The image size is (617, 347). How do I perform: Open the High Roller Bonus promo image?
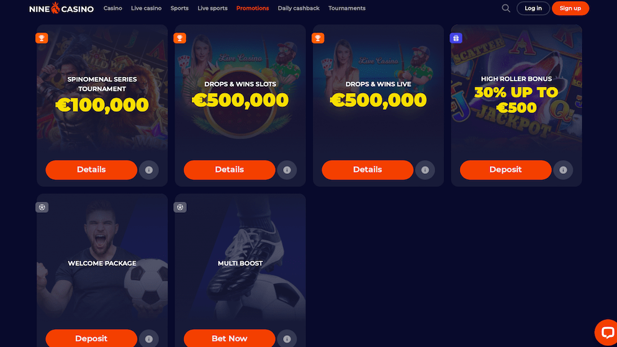(516, 89)
